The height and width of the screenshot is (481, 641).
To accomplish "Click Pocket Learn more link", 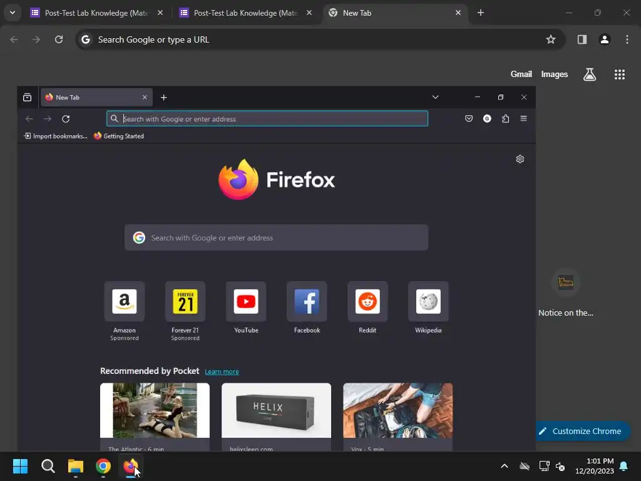I will pos(222,371).
